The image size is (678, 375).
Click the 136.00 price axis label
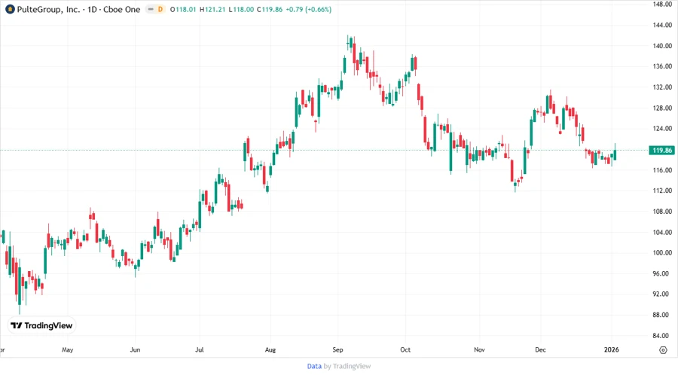coord(662,66)
